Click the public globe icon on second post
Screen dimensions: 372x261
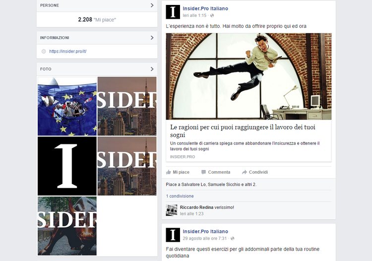tap(232, 239)
